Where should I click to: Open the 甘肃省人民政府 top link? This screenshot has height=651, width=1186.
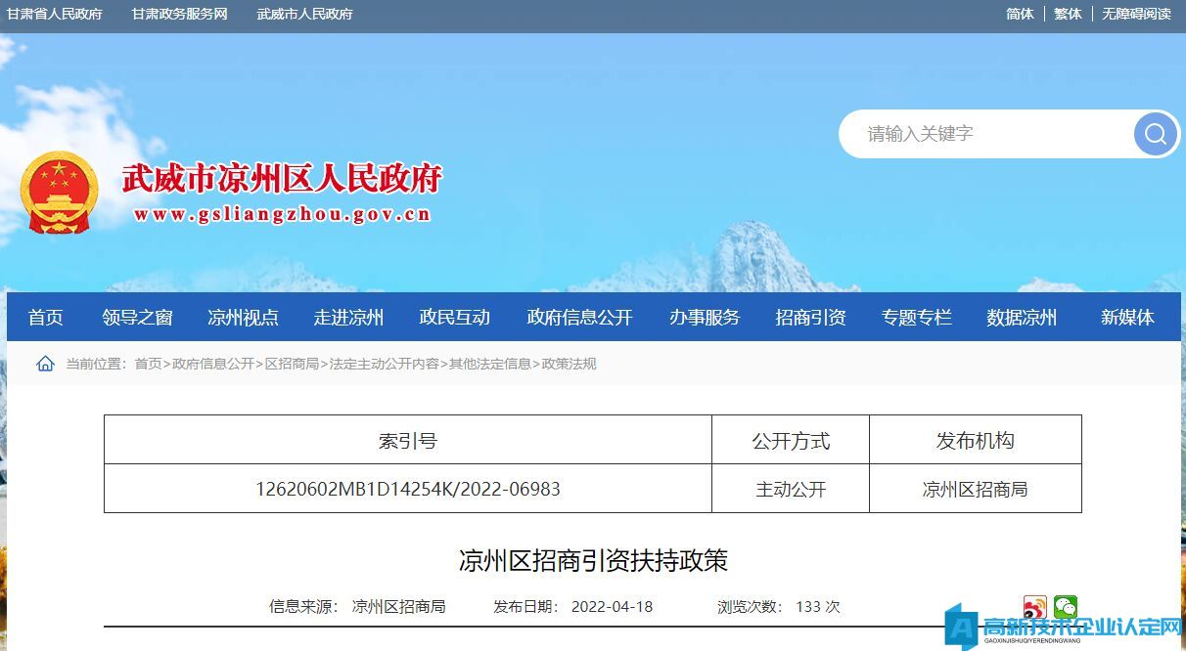coord(55,14)
